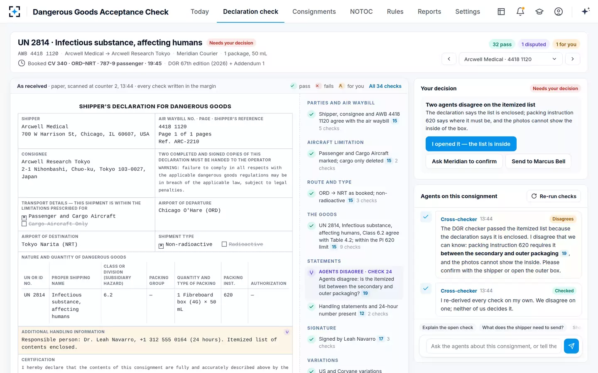Expand the 9 checks under The Goods

(x=350, y=247)
